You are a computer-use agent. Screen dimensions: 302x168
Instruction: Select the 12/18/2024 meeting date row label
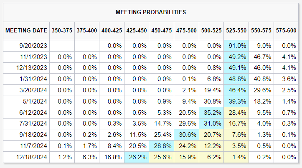point(26,158)
